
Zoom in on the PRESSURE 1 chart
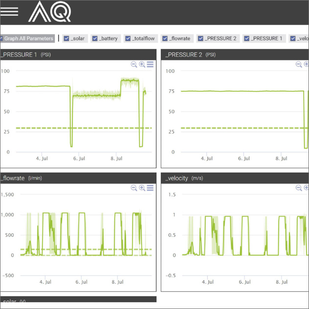142,64
